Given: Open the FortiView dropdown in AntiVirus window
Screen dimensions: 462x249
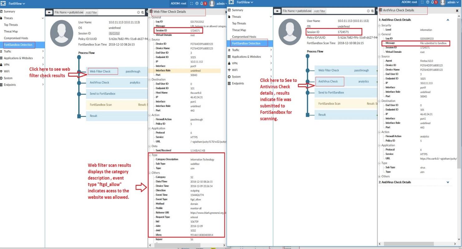Looking at the screenshot, I should (x=245, y=2).
